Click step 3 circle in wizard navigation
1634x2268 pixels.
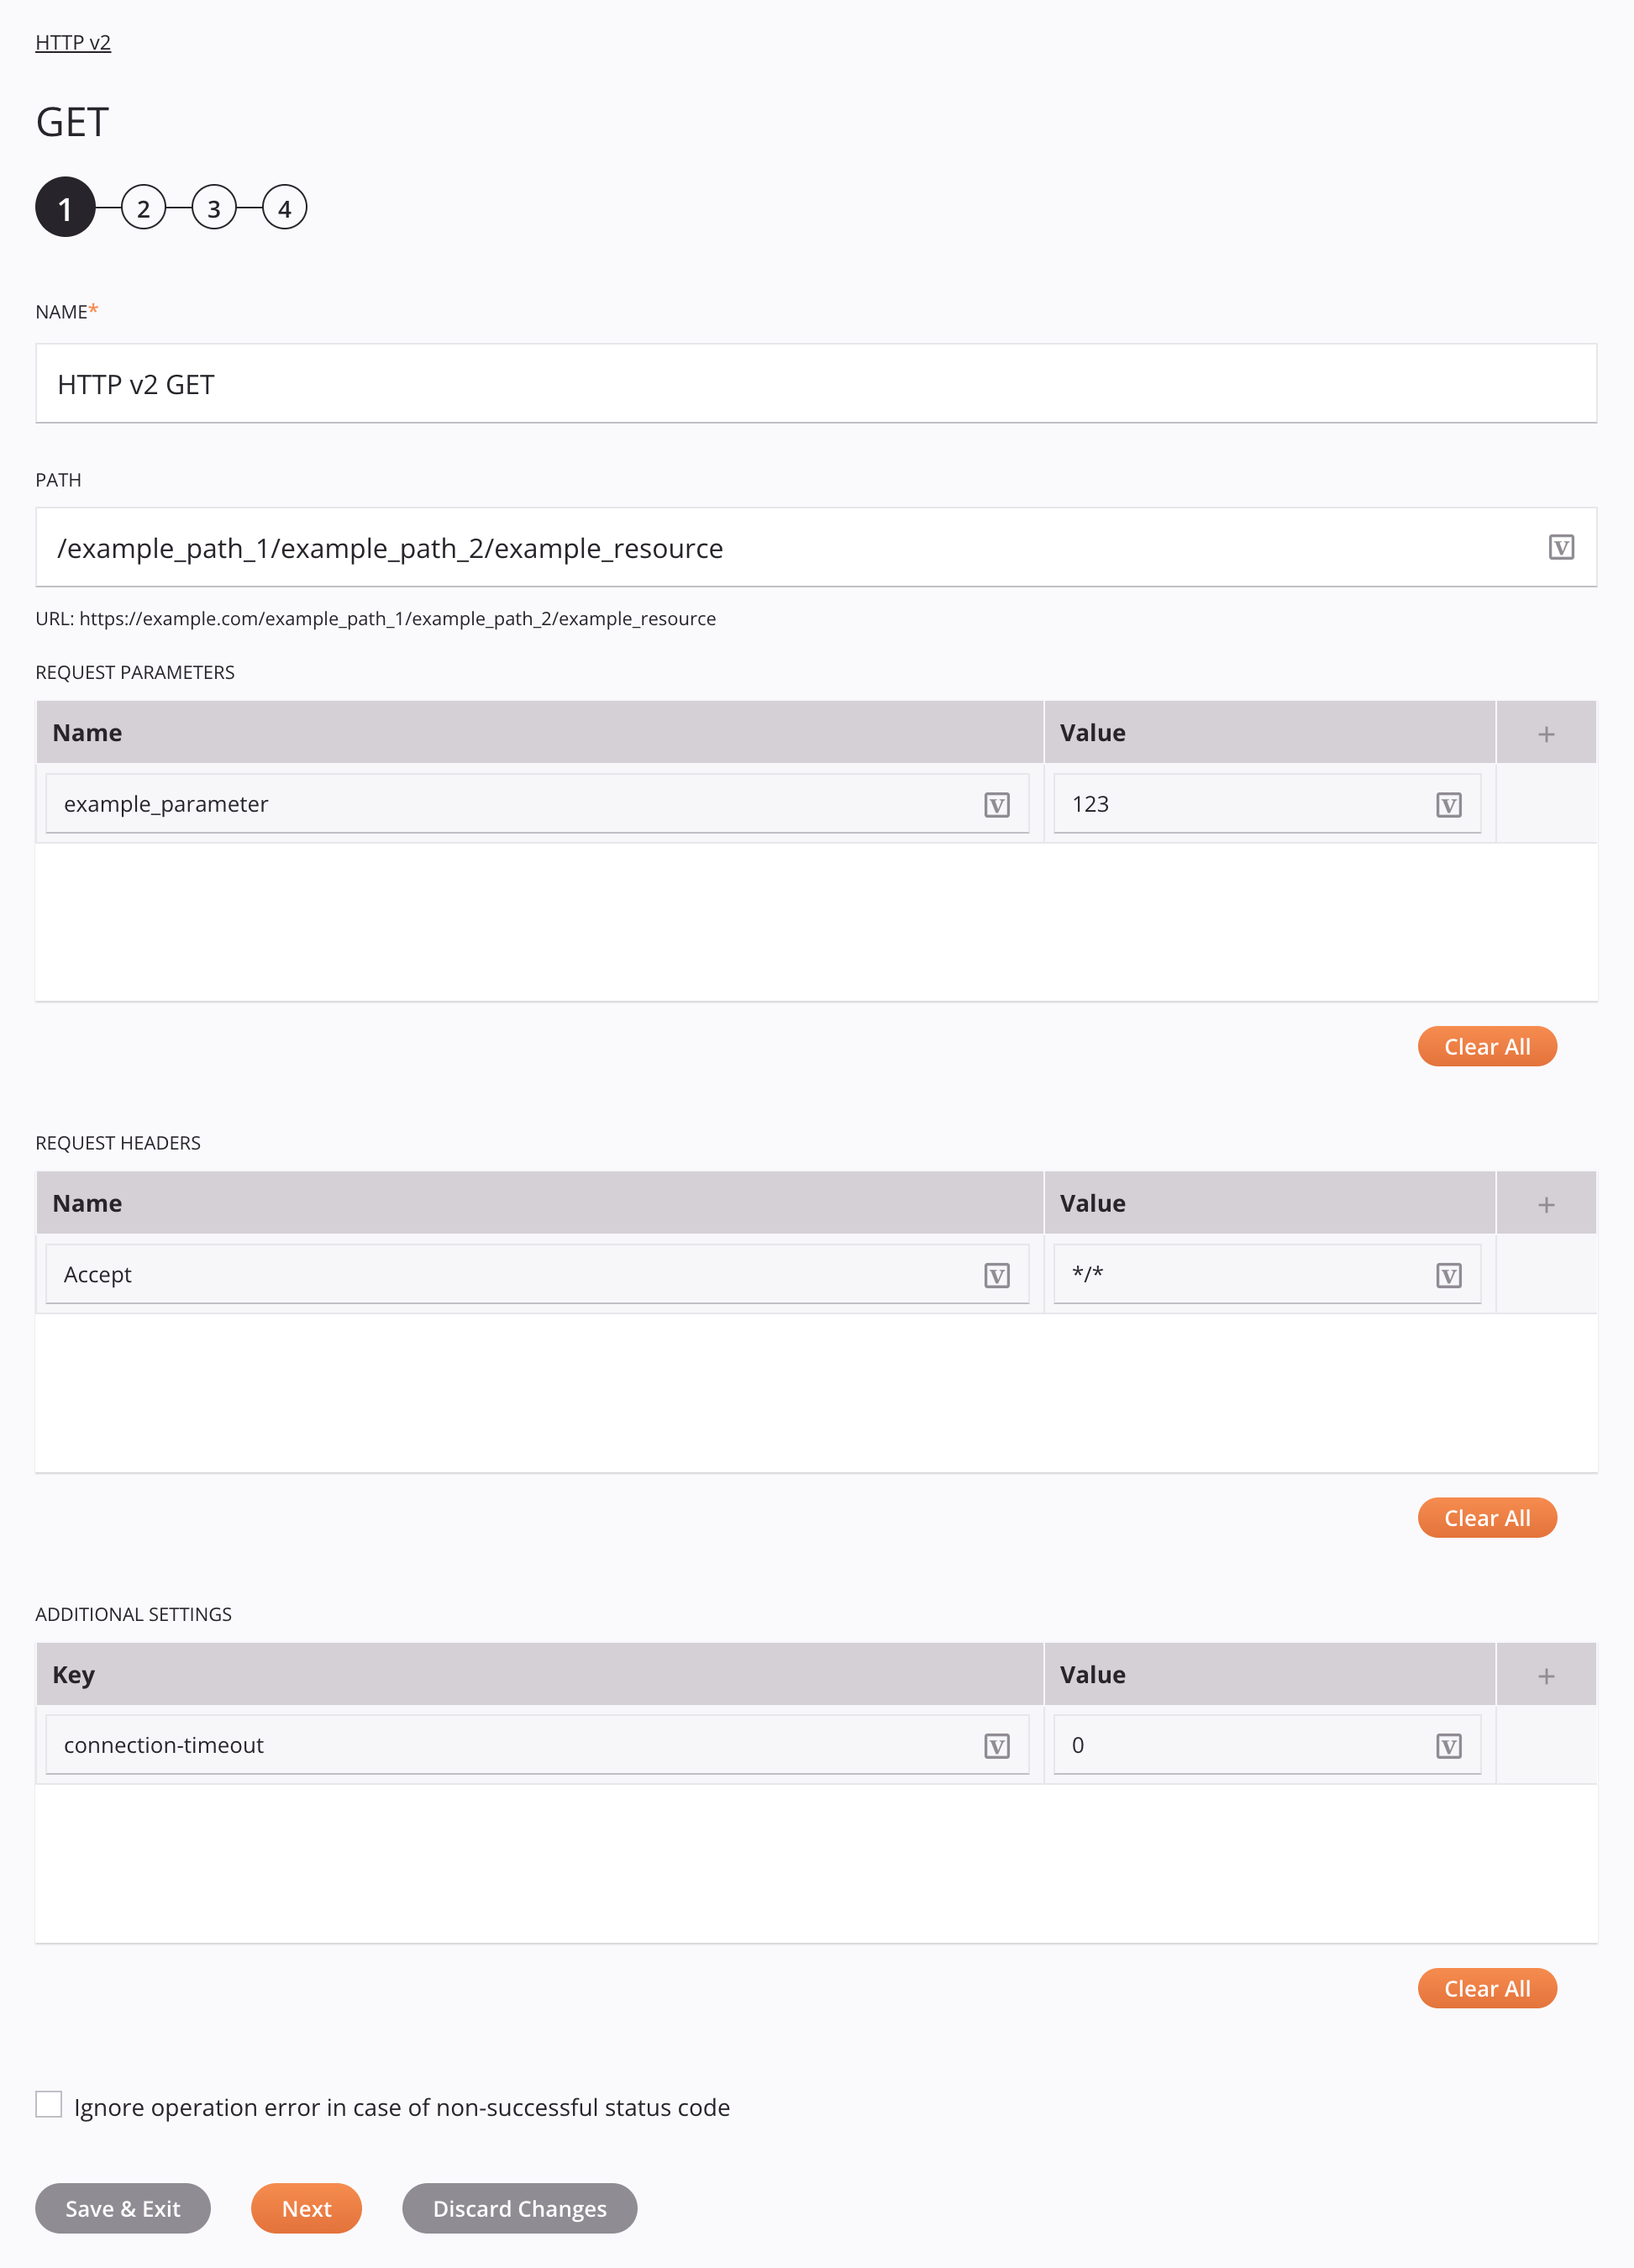(212, 208)
